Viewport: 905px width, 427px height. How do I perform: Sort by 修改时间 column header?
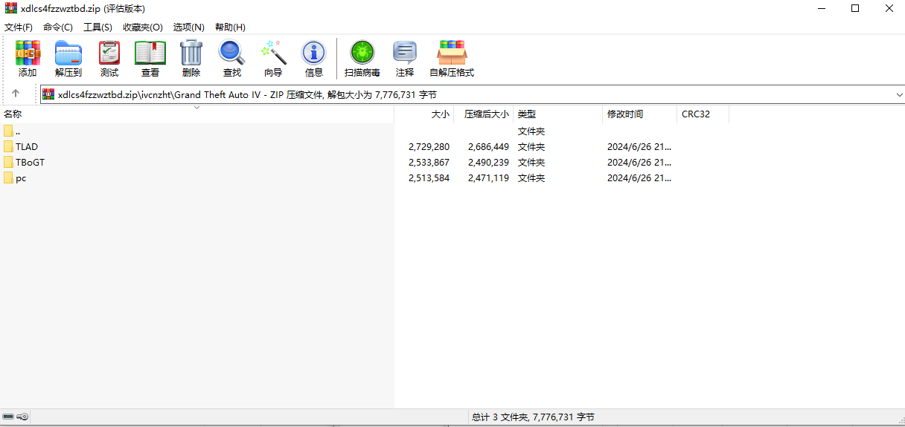(x=625, y=114)
